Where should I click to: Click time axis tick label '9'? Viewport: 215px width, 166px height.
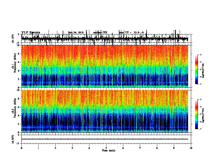pyautogui.click(x=174, y=148)
